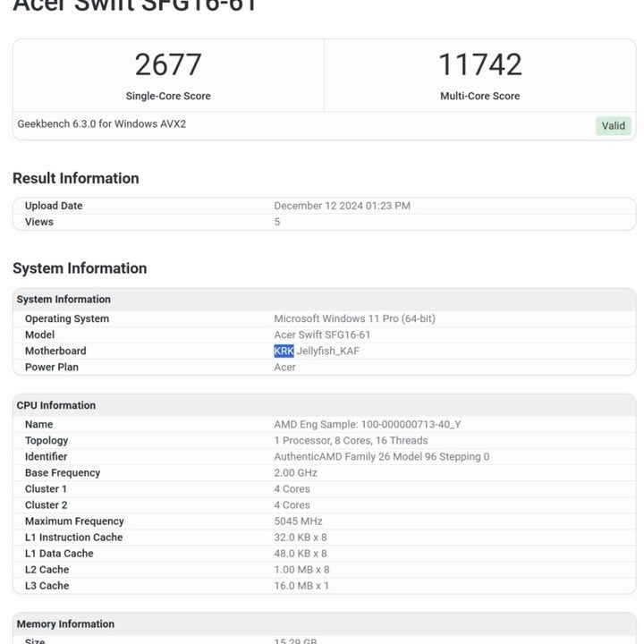Click the Maximum Frequency label
This screenshot has height=644, width=644.
pos(74,521)
